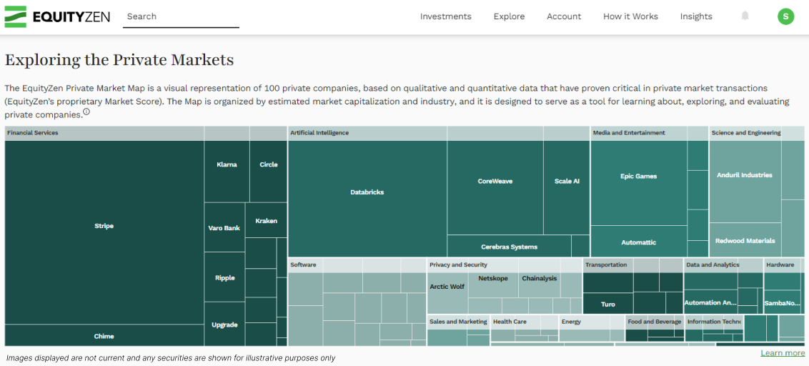Click the Hardware sector header
The image size is (809, 366).
pyautogui.click(x=784, y=264)
